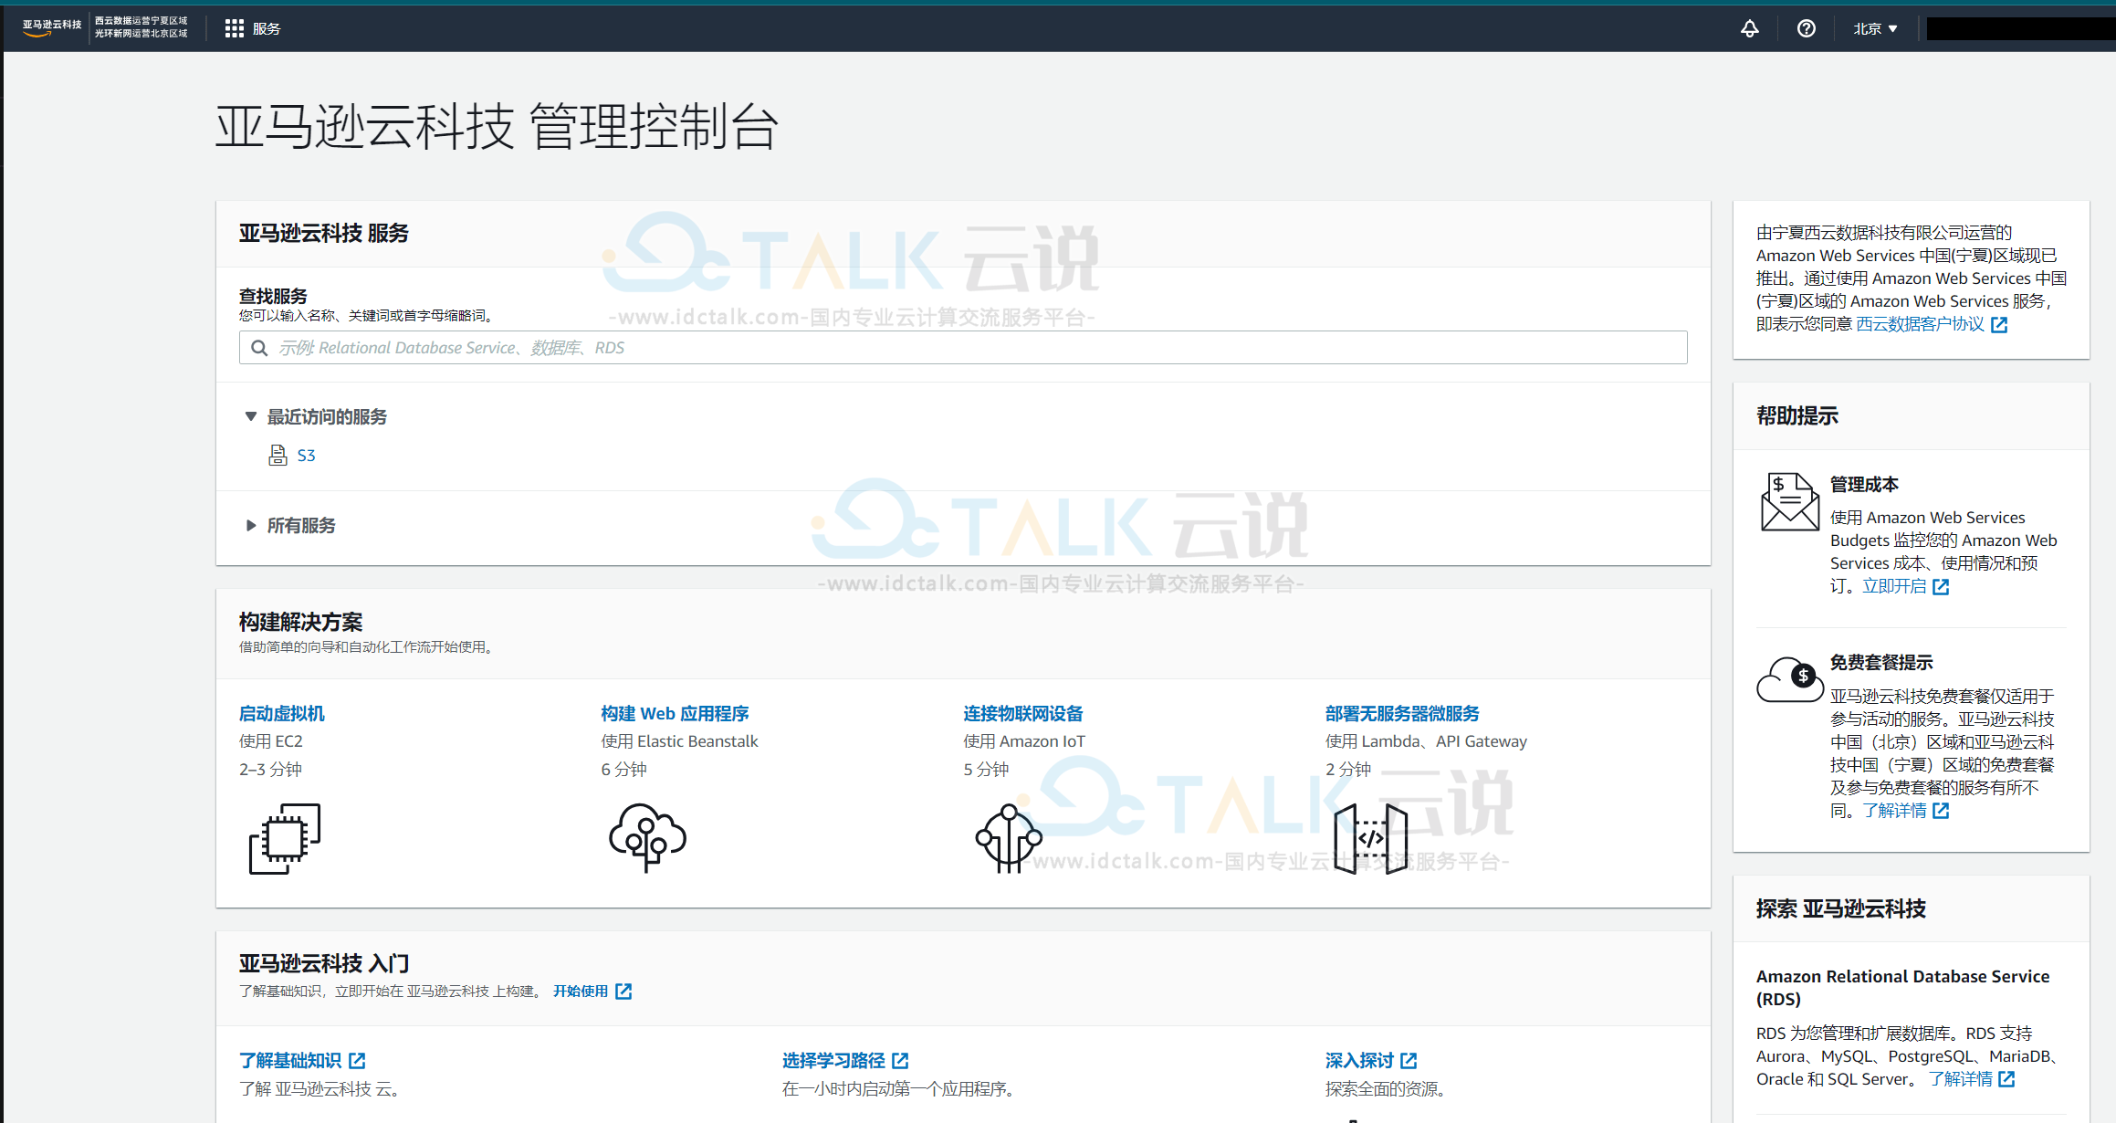This screenshot has width=2116, height=1123.
Task: Click the Lambda API Gateway code icon
Action: pos(1370,838)
